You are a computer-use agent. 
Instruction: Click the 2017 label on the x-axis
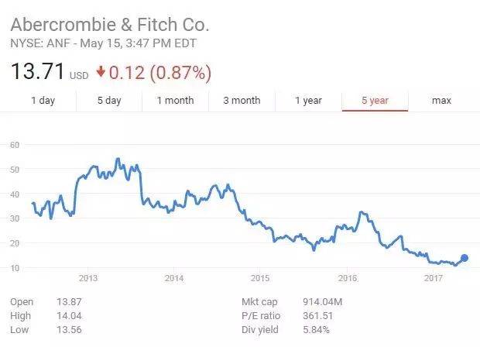point(431,278)
